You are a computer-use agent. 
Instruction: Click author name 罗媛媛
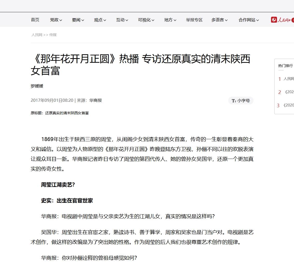[37, 86]
